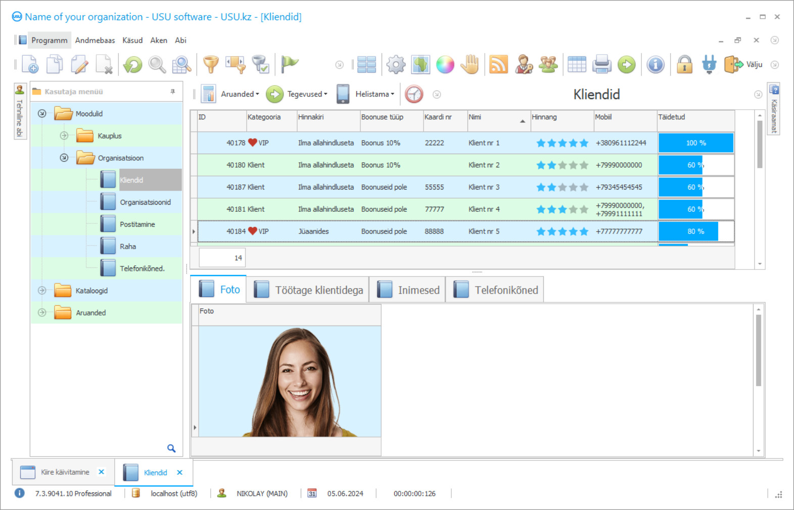Click the green Refresh arrow icon
Viewport: 794px width, 510px height.
(133, 64)
